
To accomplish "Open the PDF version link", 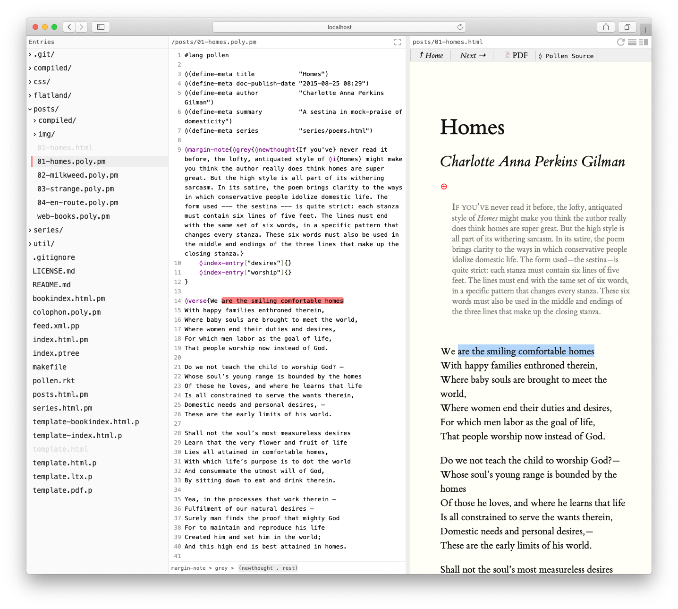I will 520,56.
